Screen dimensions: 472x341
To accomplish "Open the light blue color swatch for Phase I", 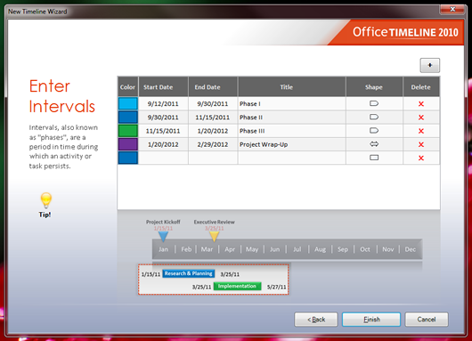I will (x=128, y=103).
